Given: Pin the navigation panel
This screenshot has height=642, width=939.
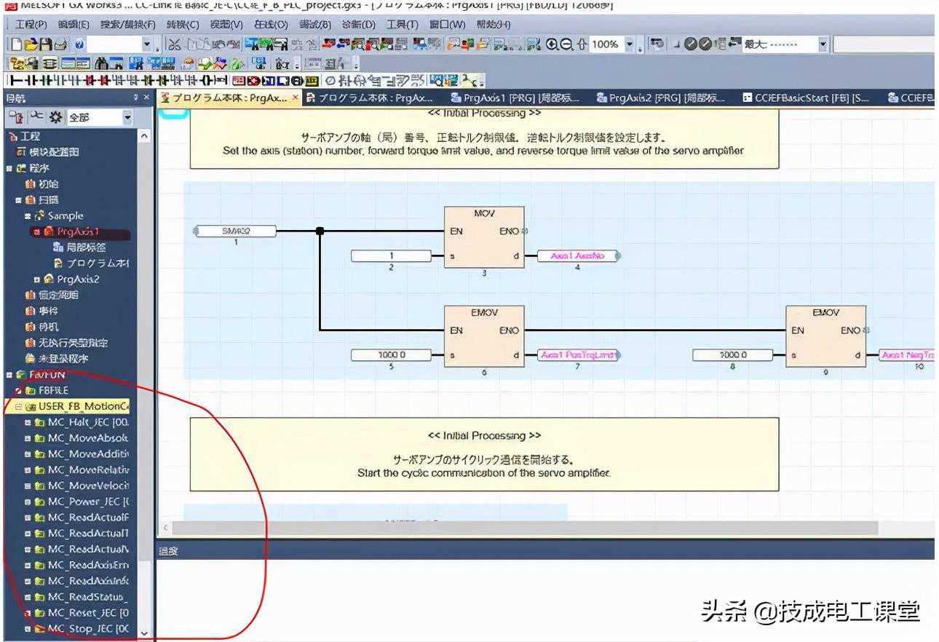Looking at the screenshot, I should pos(135,98).
